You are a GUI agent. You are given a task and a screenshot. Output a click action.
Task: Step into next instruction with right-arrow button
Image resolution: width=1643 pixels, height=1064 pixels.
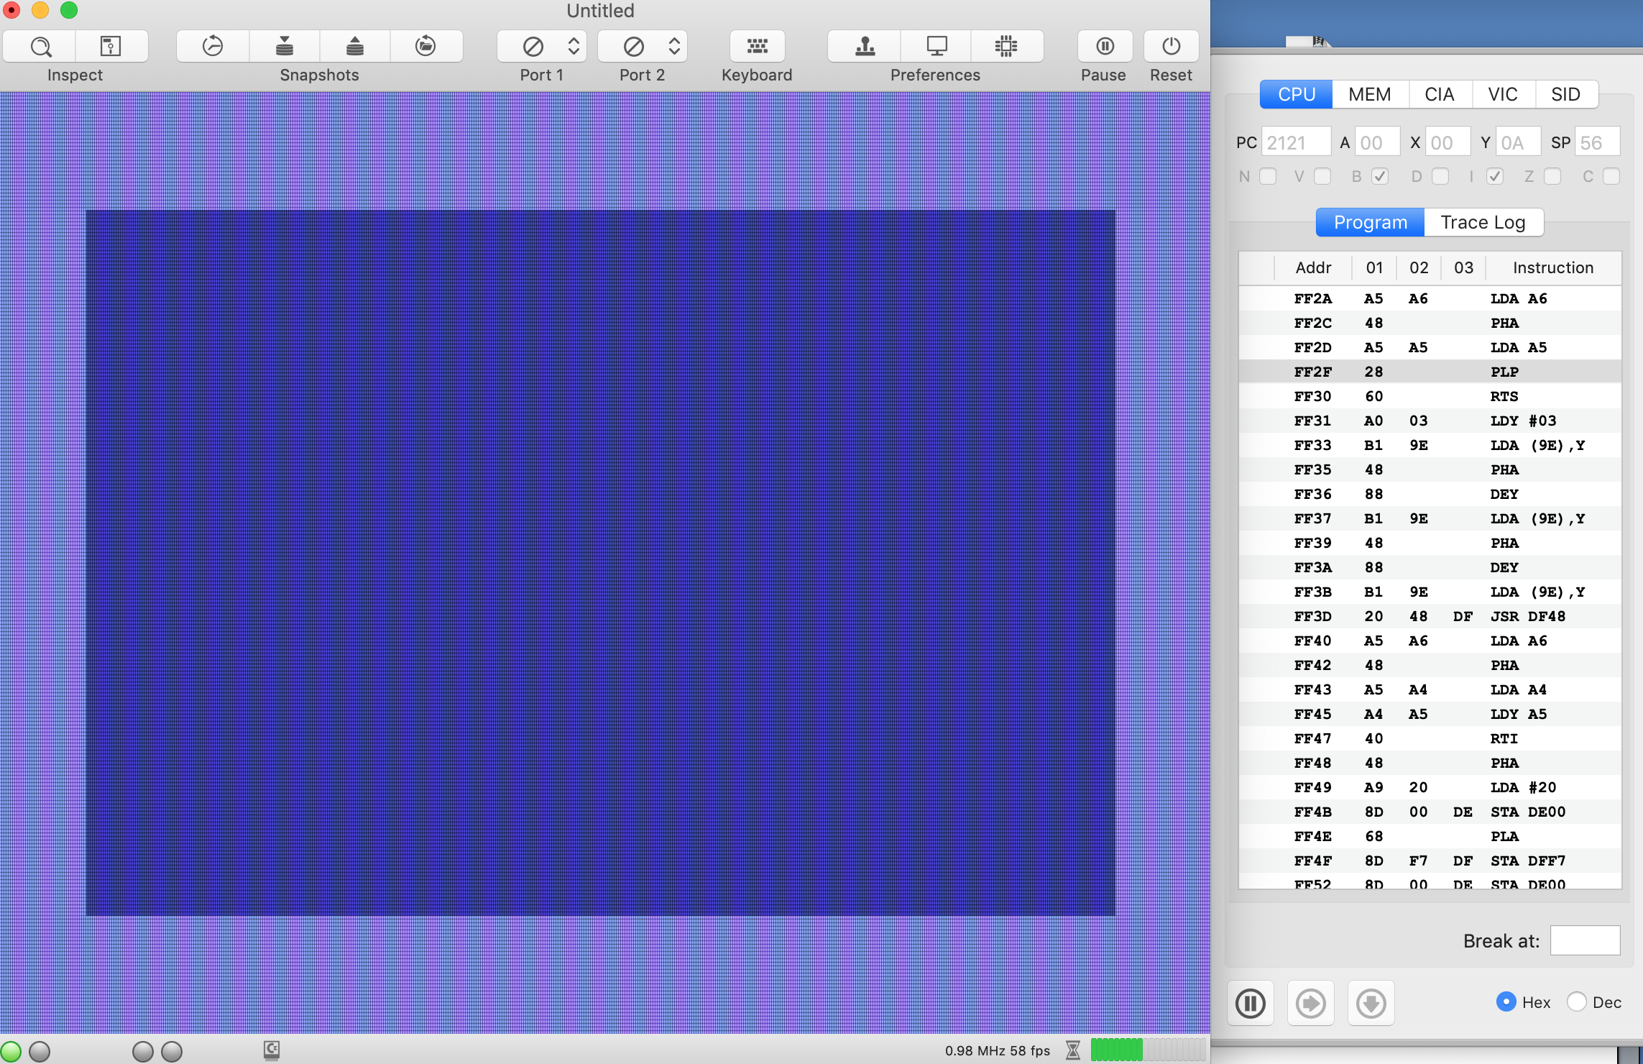pos(1311,1003)
